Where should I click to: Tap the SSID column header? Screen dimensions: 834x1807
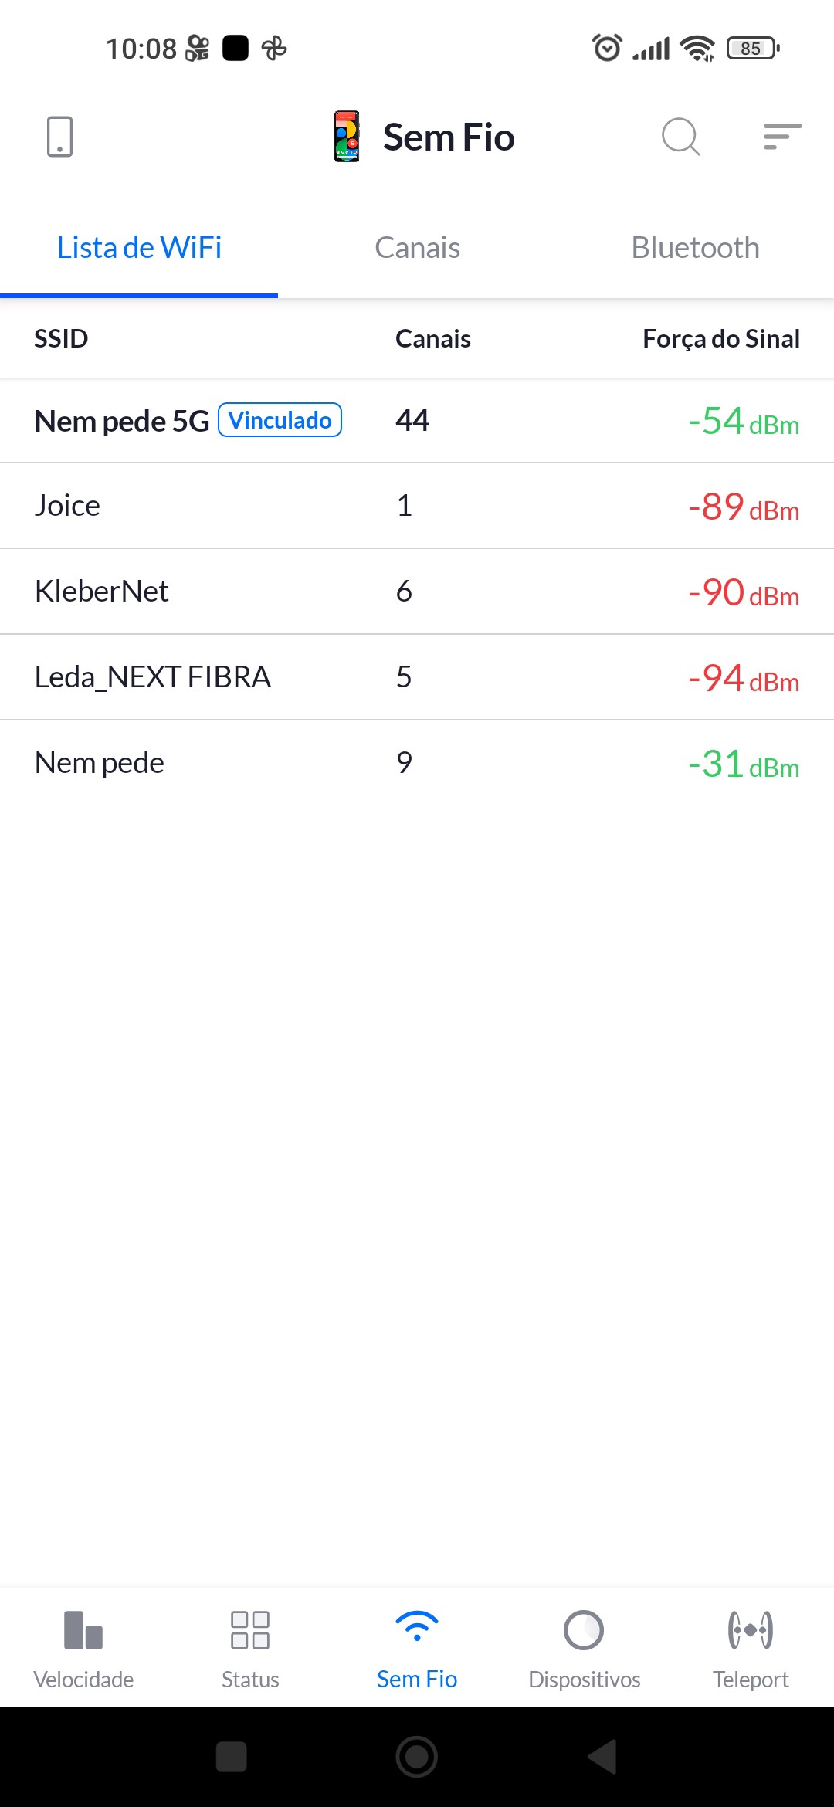coord(61,338)
